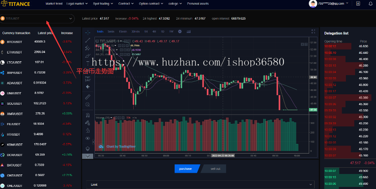Screen dimensions: 376x189
Task: Switch chart to 1H interval
Action: (x=146, y=32)
